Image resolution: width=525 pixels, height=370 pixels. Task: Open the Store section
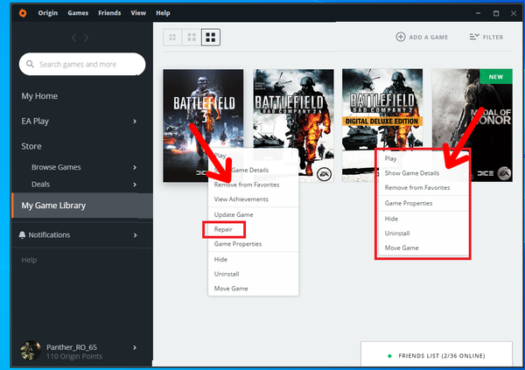31,146
